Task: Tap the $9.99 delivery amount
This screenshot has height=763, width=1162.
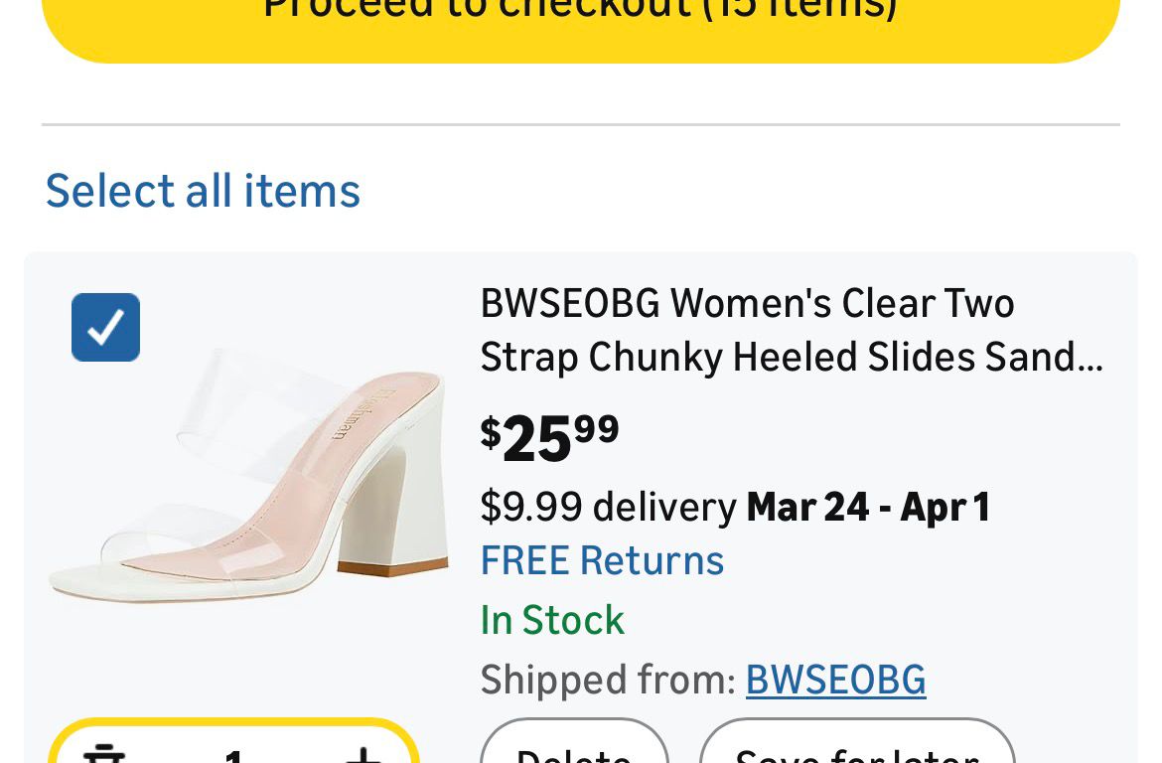Action: (x=530, y=507)
